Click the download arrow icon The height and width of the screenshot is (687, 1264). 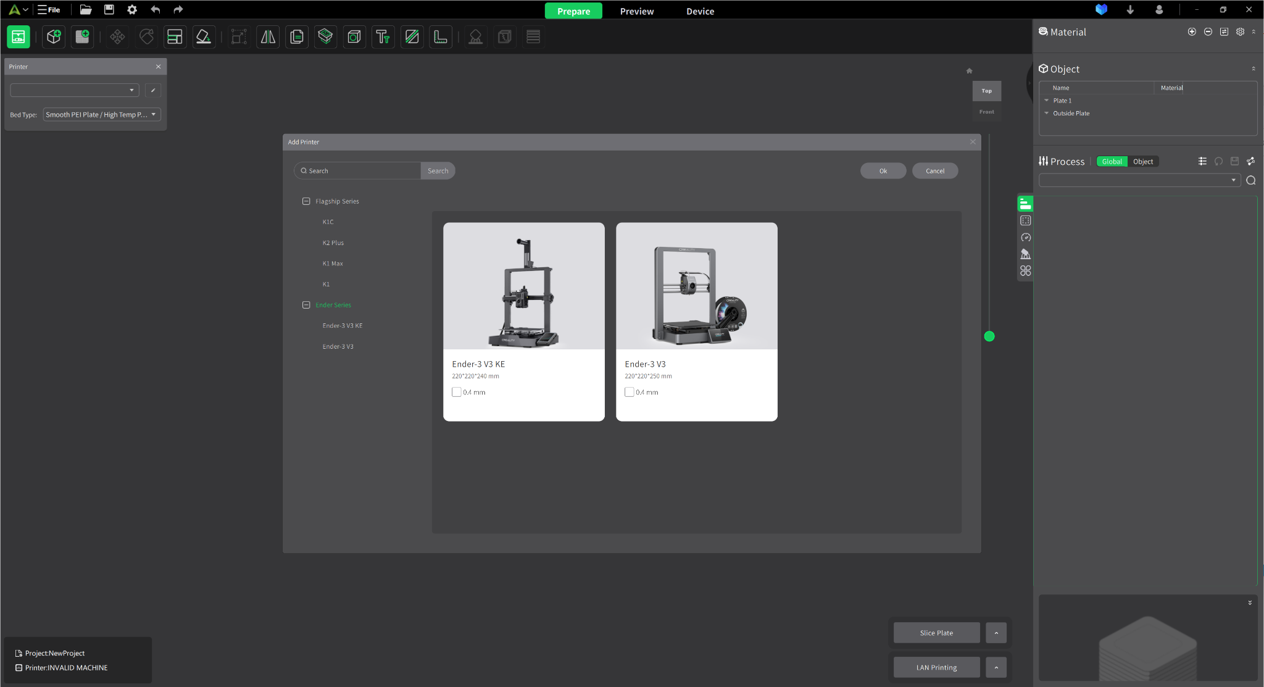(1130, 10)
